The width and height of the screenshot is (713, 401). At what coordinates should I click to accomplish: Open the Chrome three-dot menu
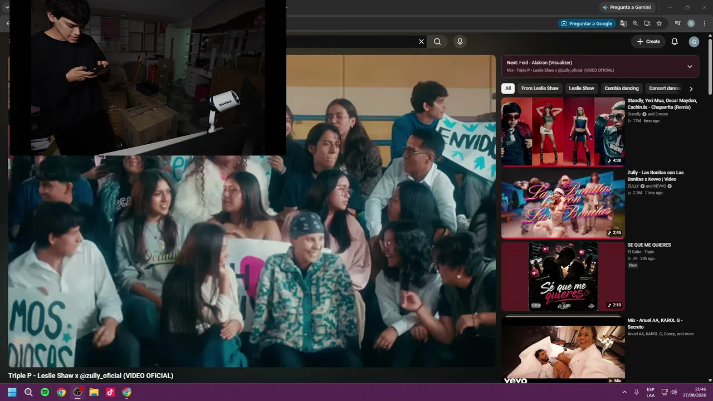(x=704, y=23)
